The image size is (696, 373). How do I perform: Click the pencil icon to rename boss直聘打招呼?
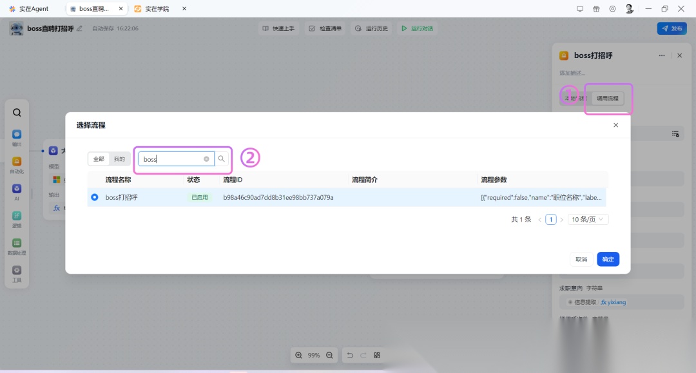(79, 28)
